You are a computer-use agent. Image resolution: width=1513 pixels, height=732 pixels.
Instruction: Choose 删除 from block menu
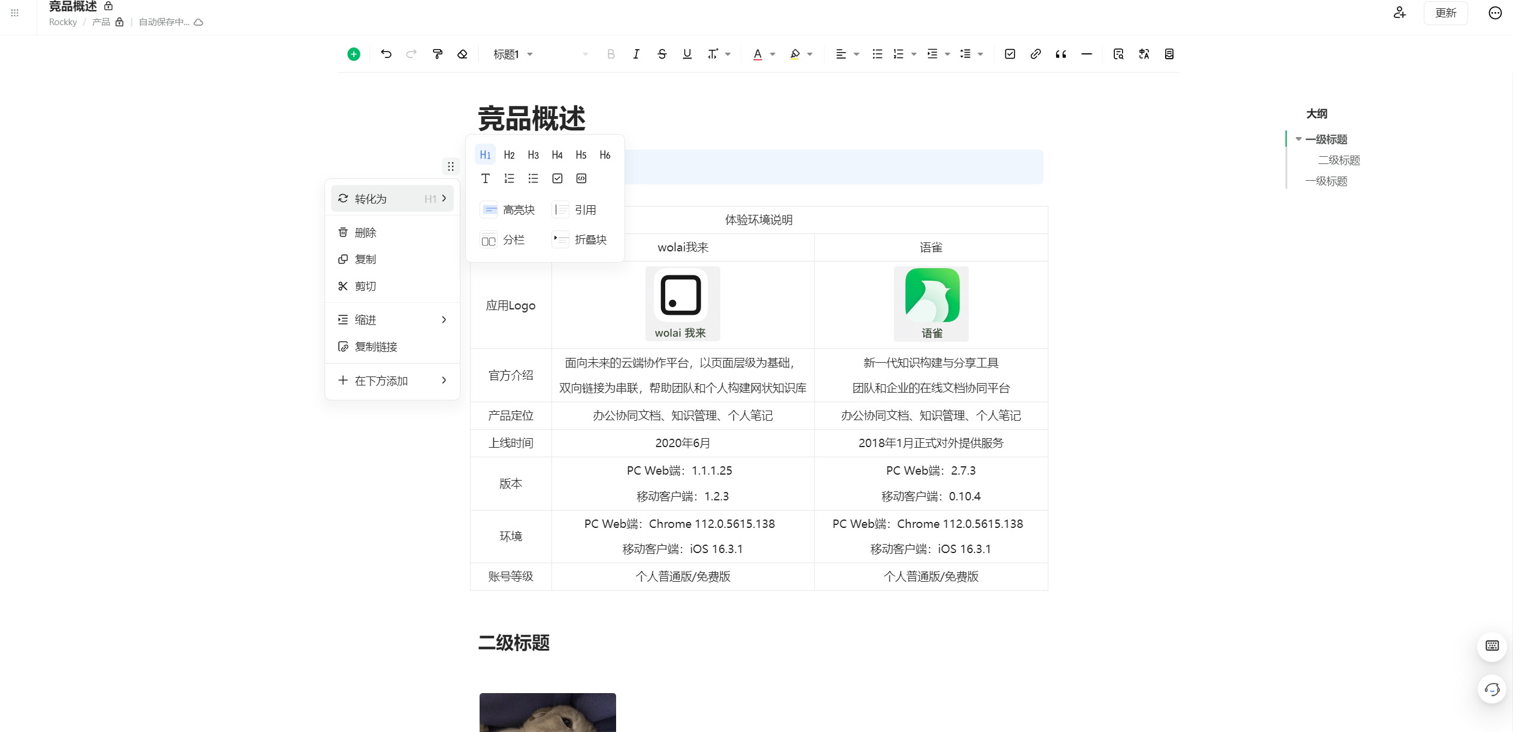click(392, 232)
